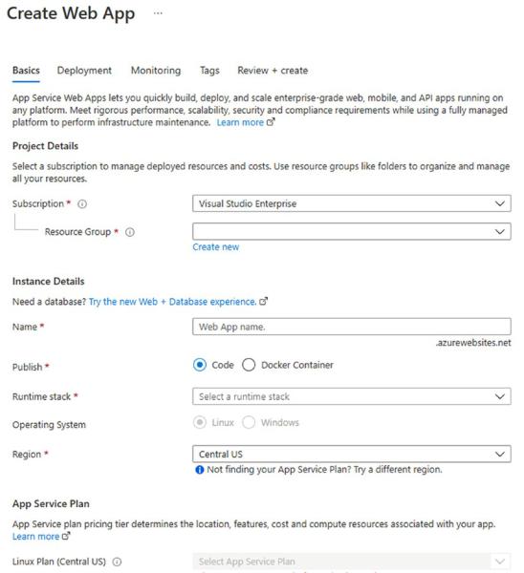Go to the Review + create tab
The image size is (524, 573).
tap(273, 71)
